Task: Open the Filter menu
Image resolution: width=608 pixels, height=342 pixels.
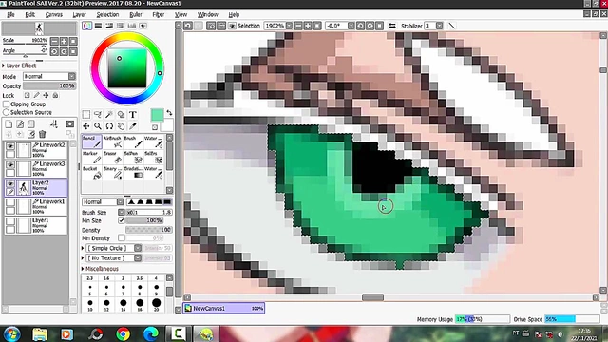Action: point(159,15)
